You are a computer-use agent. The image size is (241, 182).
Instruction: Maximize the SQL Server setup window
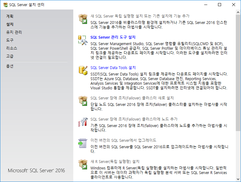tap(220, 5)
